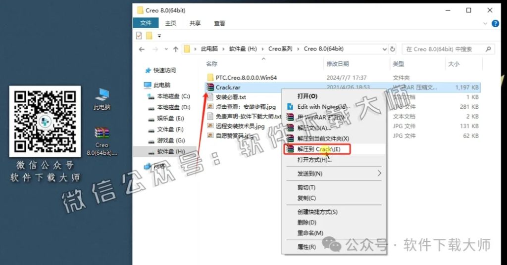Click the QR code image on desktop

tap(45, 121)
